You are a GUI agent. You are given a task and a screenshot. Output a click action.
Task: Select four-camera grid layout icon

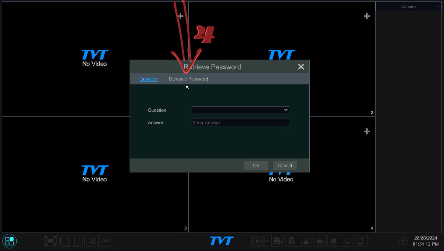click(x=78, y=241)
